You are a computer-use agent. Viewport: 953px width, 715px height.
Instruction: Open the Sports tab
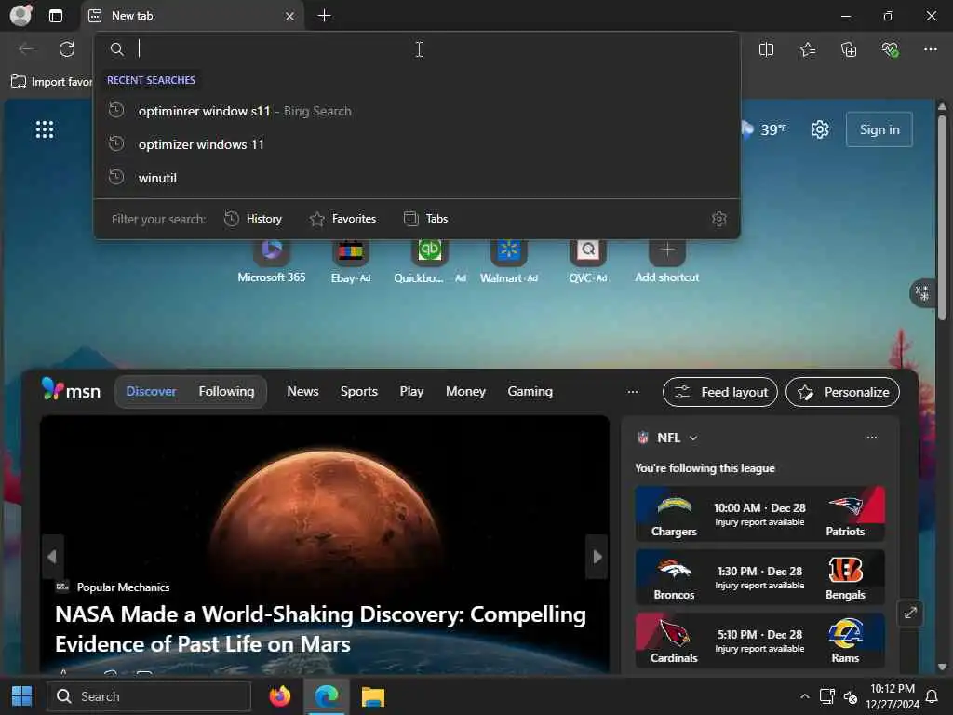click(358, 392)
